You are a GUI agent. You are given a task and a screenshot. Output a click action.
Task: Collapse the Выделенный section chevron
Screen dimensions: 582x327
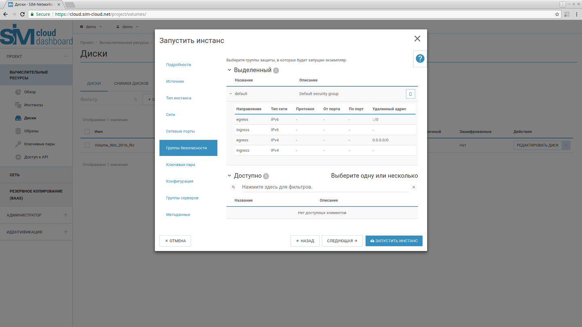tap(230, 70)
